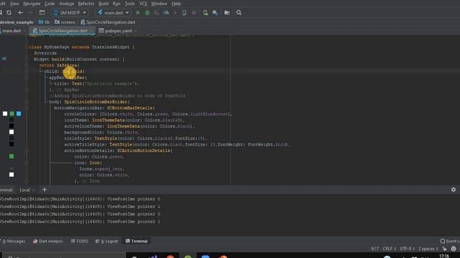This screenshot has width=460, height=258.
Task: Switch to the main.dart editor tab
Action: (x=11, y=31)
